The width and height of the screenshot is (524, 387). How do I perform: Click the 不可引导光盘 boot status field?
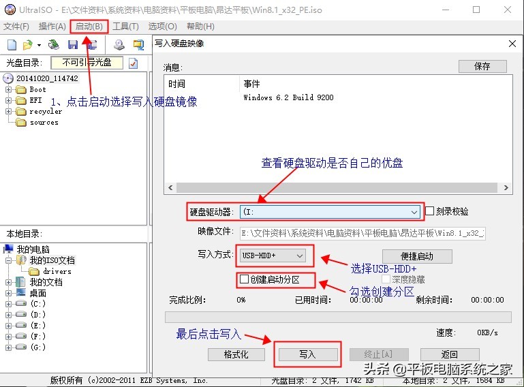tap(87, 63)
